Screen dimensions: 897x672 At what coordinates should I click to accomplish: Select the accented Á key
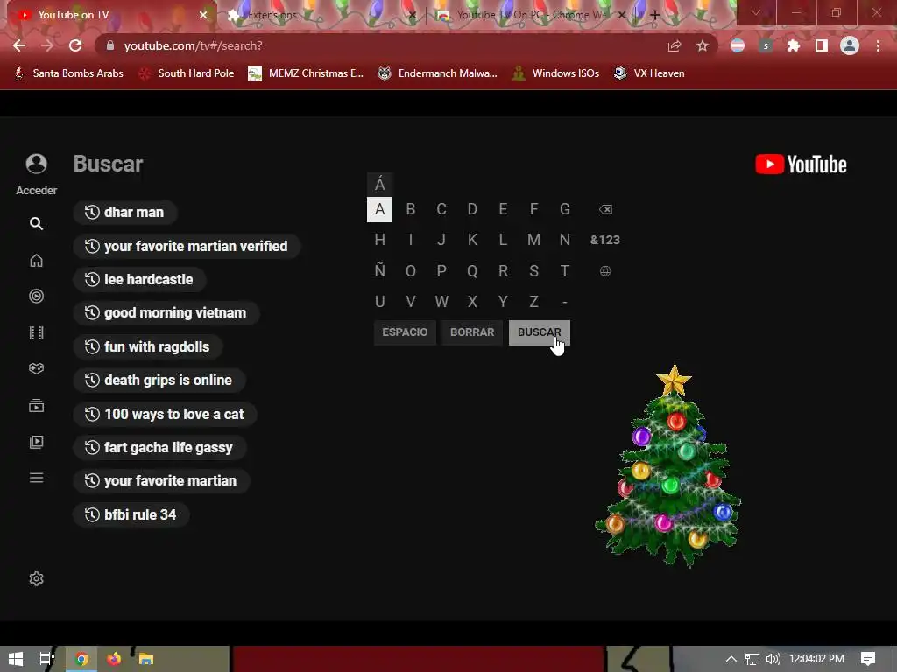click(380, 184)
